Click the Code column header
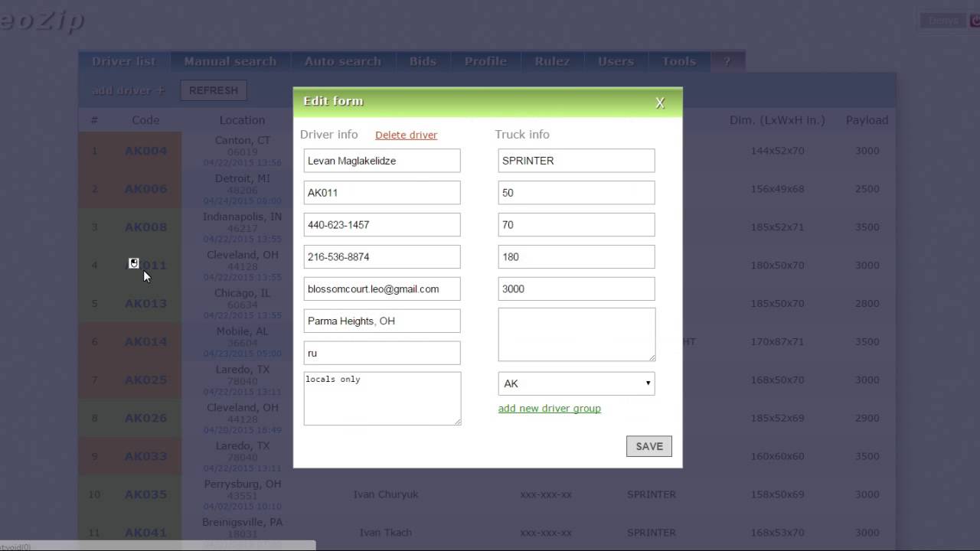This screenshot has height=551, width=980. point(145,120)
